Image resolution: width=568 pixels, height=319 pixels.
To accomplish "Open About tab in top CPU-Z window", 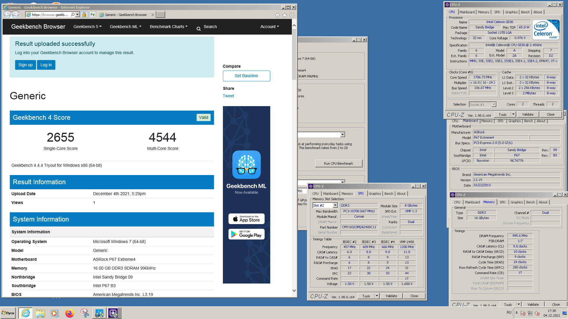I will tap(538, 12).
